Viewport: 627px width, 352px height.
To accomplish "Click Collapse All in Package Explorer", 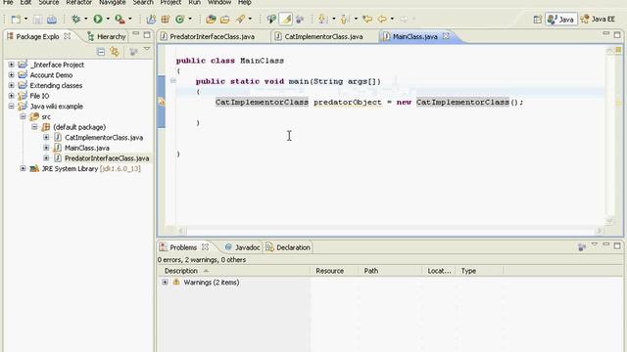I will click(101, 52).
